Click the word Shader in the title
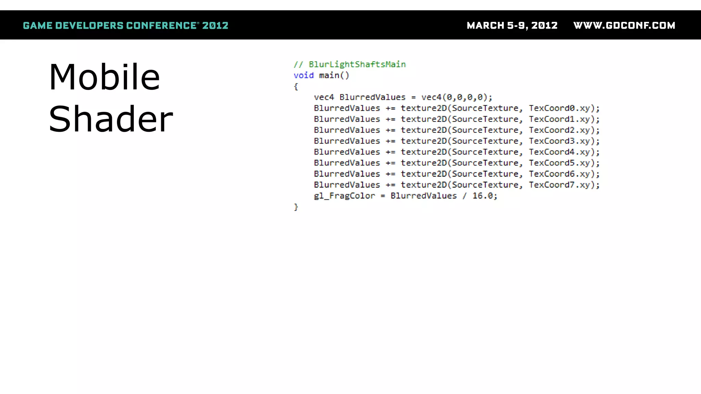 111,119
